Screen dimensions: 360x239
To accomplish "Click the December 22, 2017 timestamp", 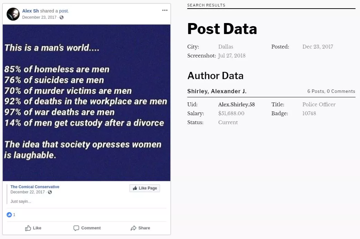I will [x=28, y=192].
